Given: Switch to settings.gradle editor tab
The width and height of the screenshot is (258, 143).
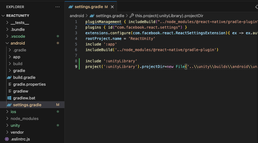Looking at the screenshot, I should (91, 7).
